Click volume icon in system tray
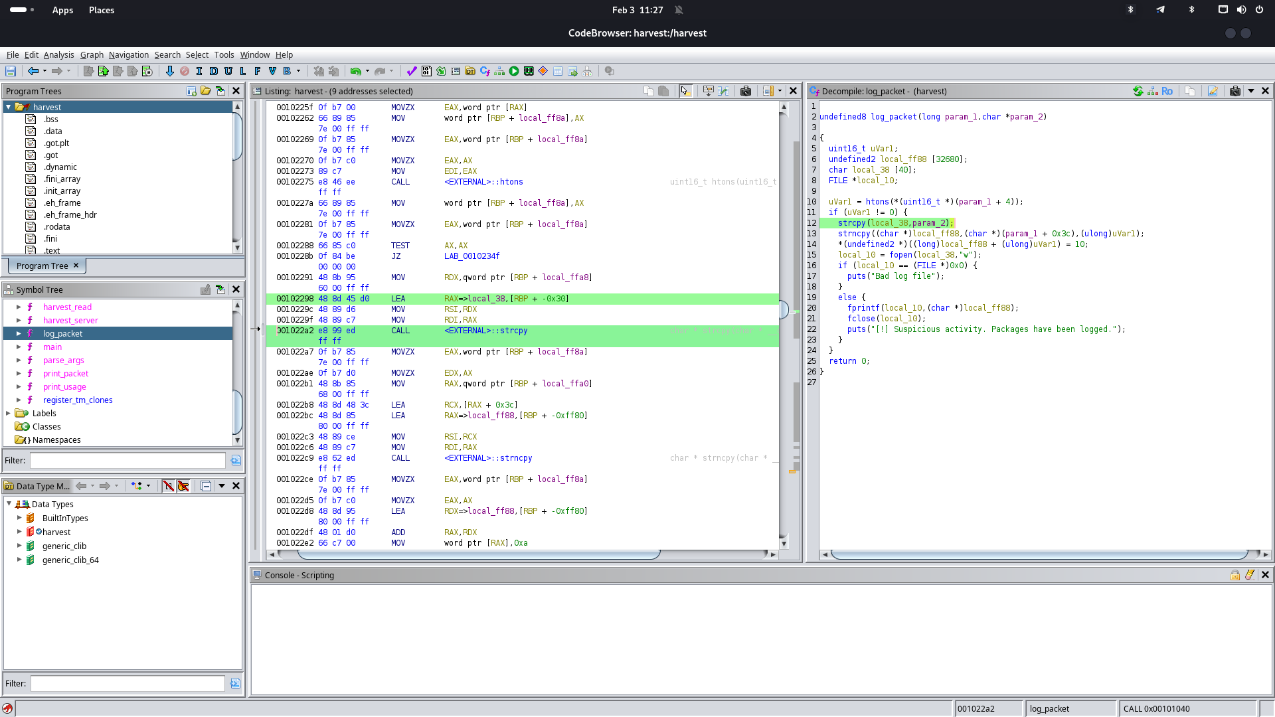 tap(1241, 10)
